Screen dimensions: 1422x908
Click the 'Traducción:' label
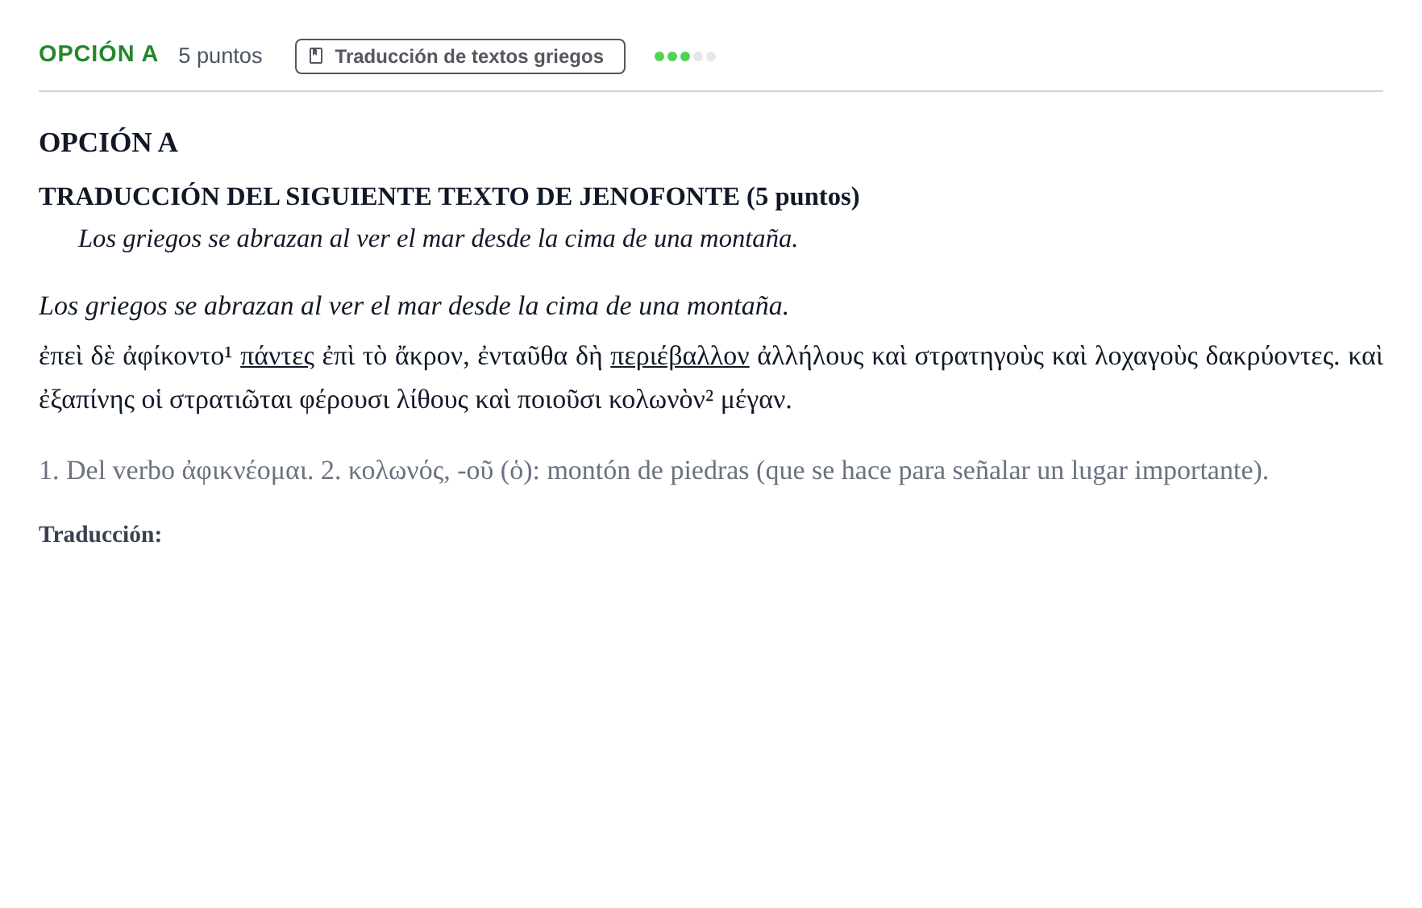point(100,534)
